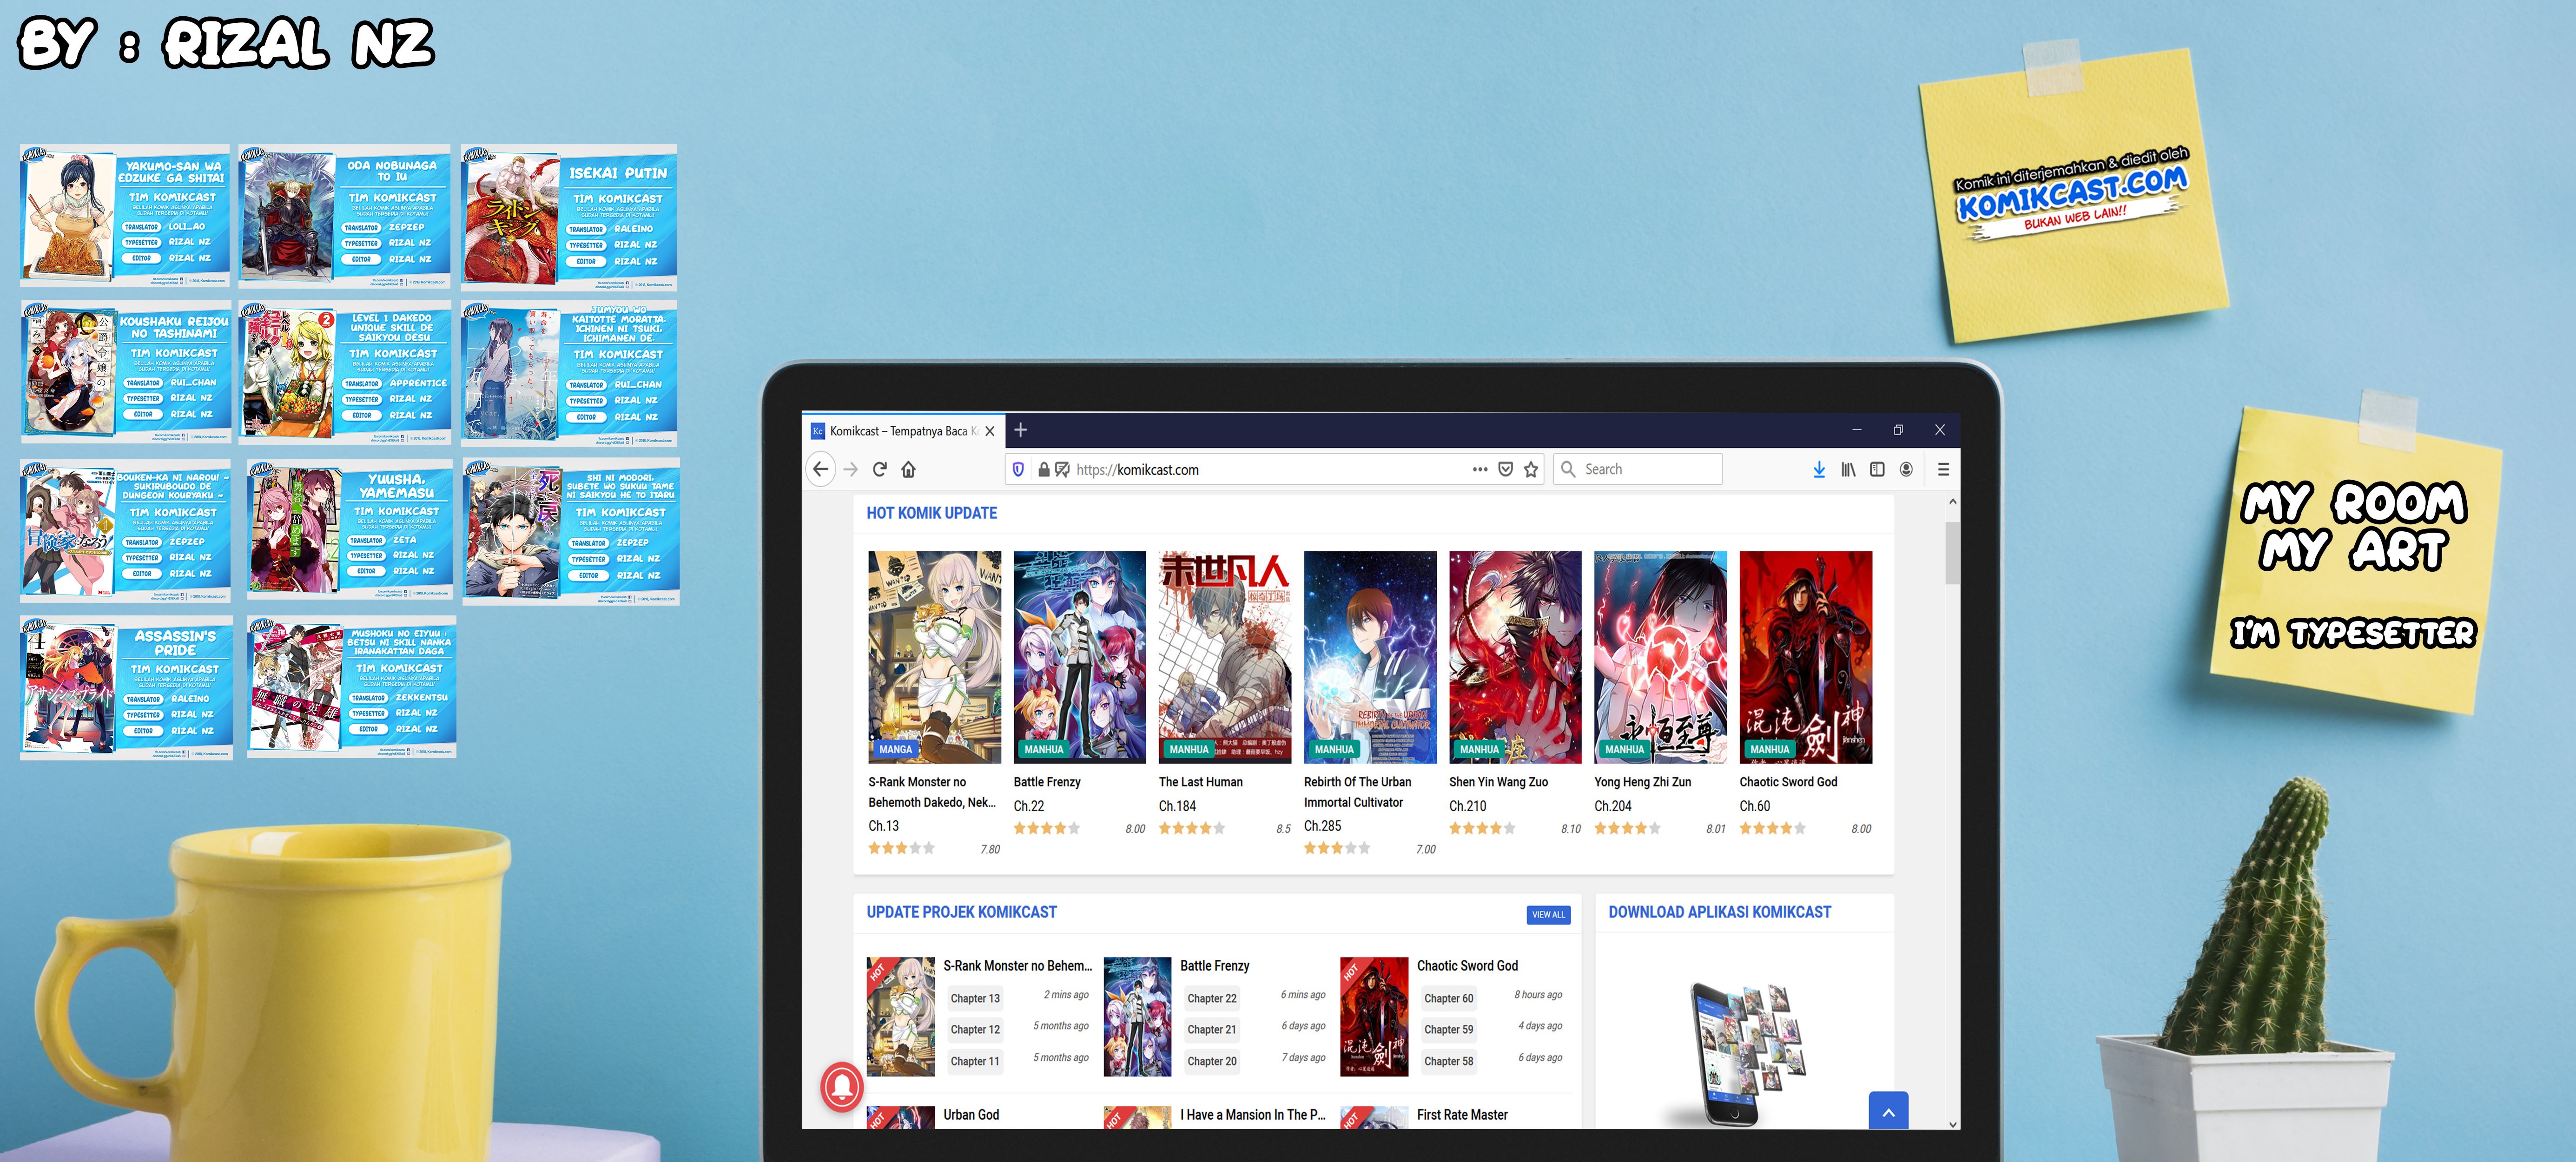Save page to Pocket icon
Image resolution: width=2576 pixels, height=1162 pixels.
1505,469
